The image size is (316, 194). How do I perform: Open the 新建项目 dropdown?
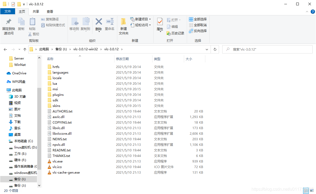click(141, 19)
